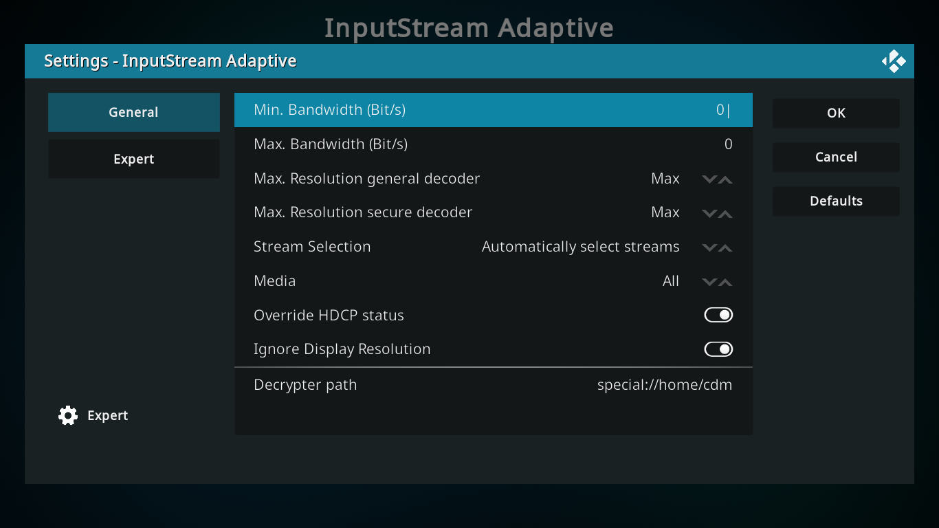Click the up arrow for Stream Selection
Image resolution: width=939 pixels, height=528 pixels.
725,247
